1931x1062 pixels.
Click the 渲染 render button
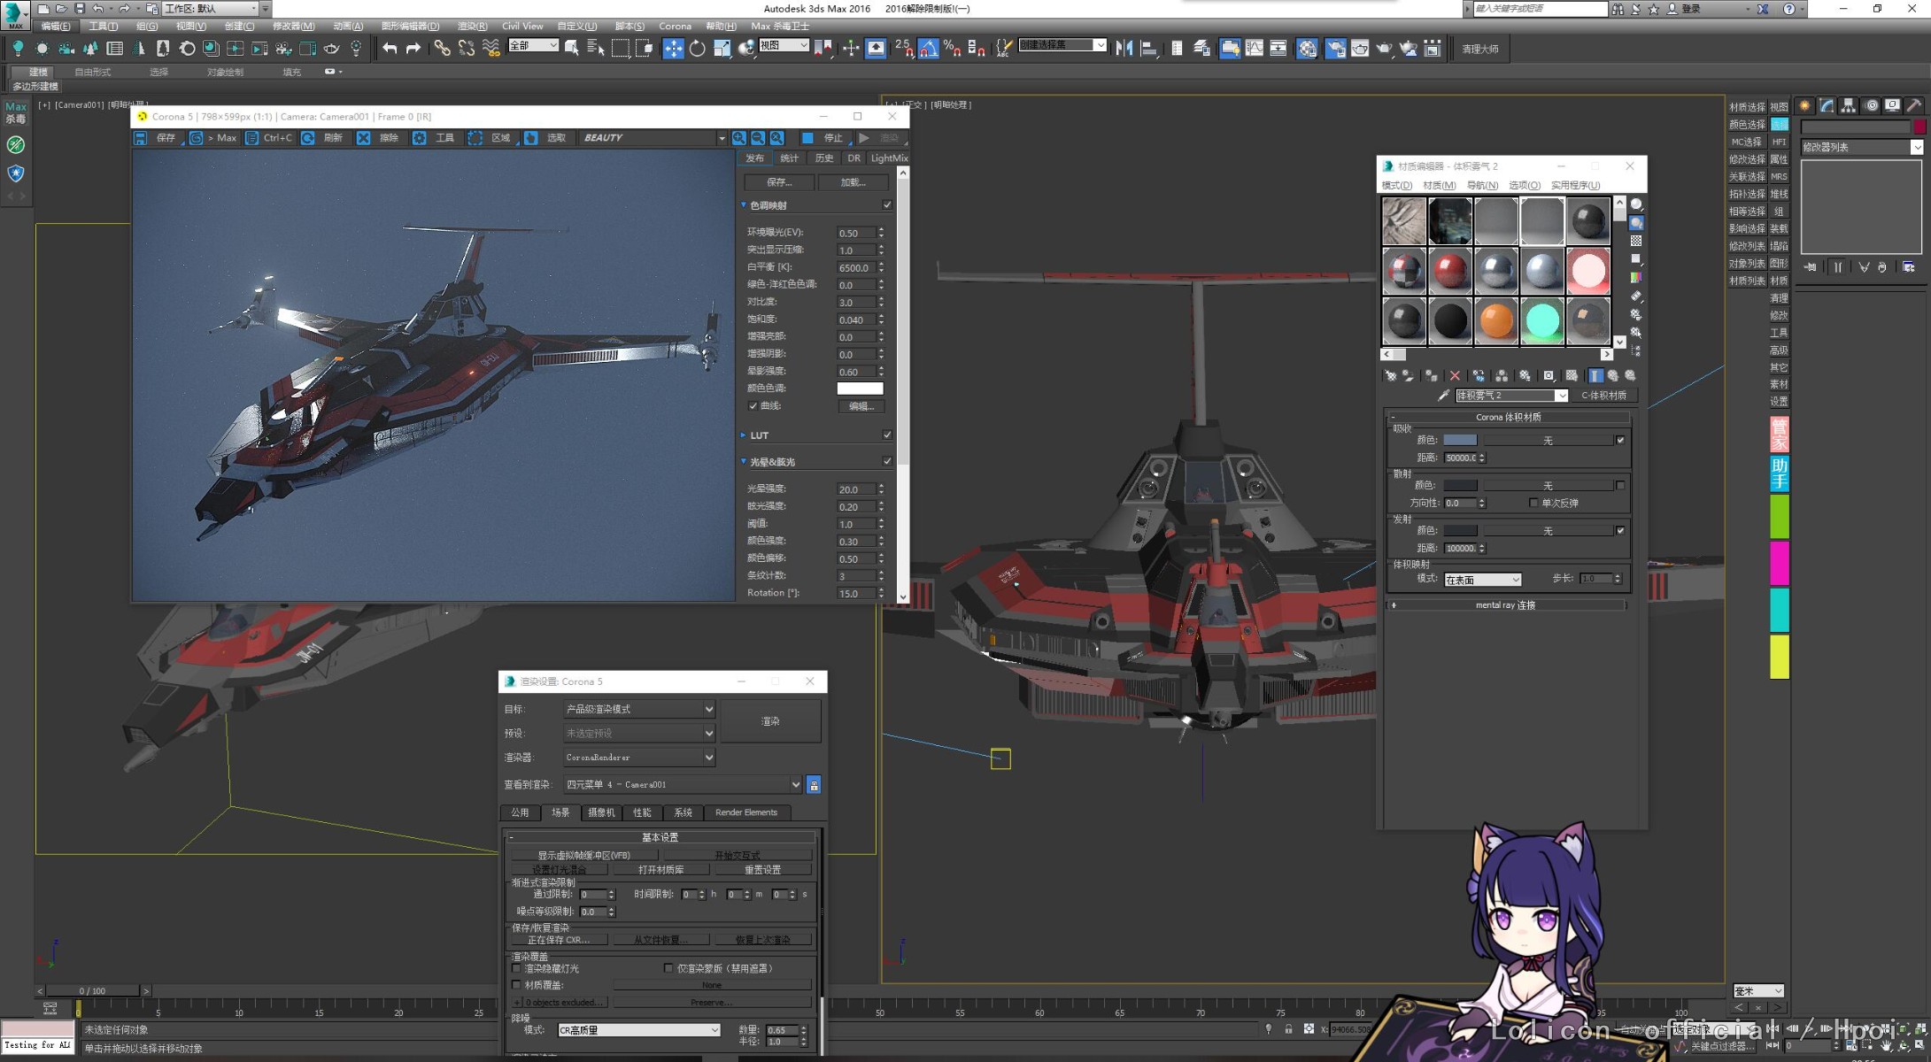(x=770, y=721)
